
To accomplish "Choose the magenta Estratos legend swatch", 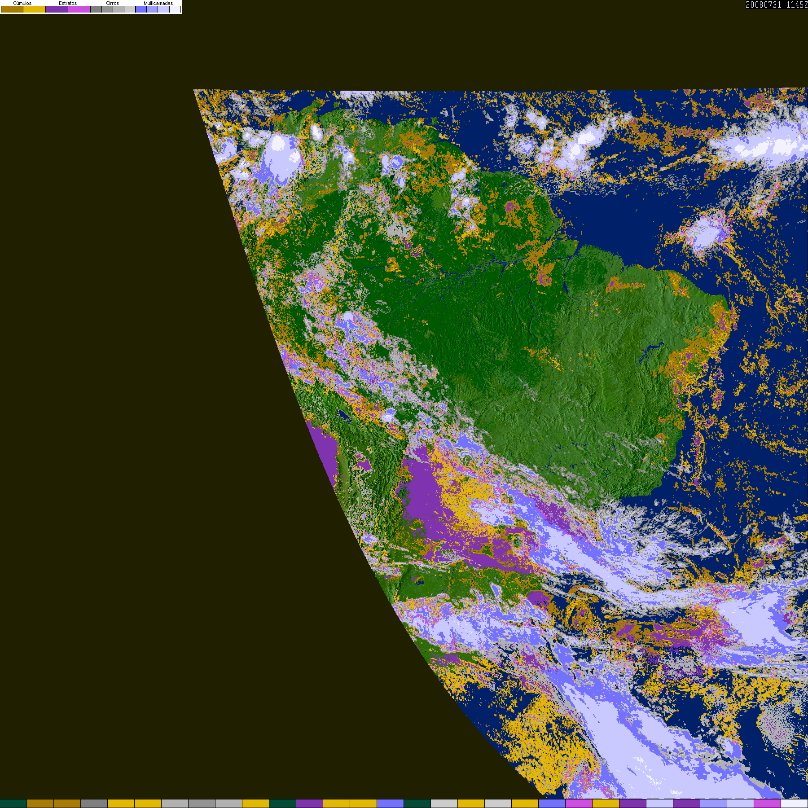I will [79, 9].
